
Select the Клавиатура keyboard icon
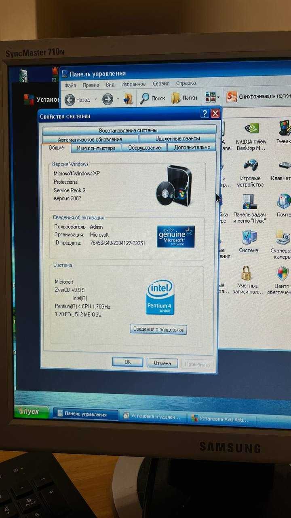coord(282,172)
